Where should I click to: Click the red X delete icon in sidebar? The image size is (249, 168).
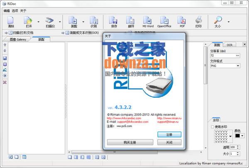[5, 82]
